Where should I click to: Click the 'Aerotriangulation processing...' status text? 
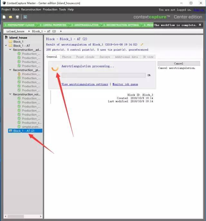point(88,66)
